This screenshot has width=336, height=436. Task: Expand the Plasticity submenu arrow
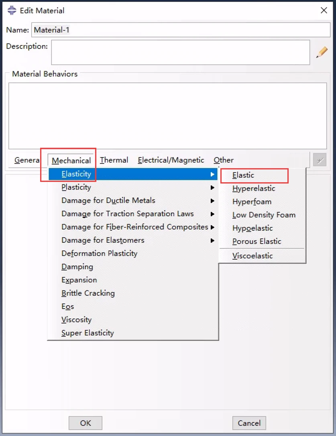point(212,187)
